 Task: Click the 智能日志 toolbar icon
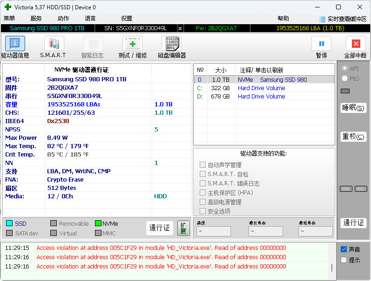[93, 44]
